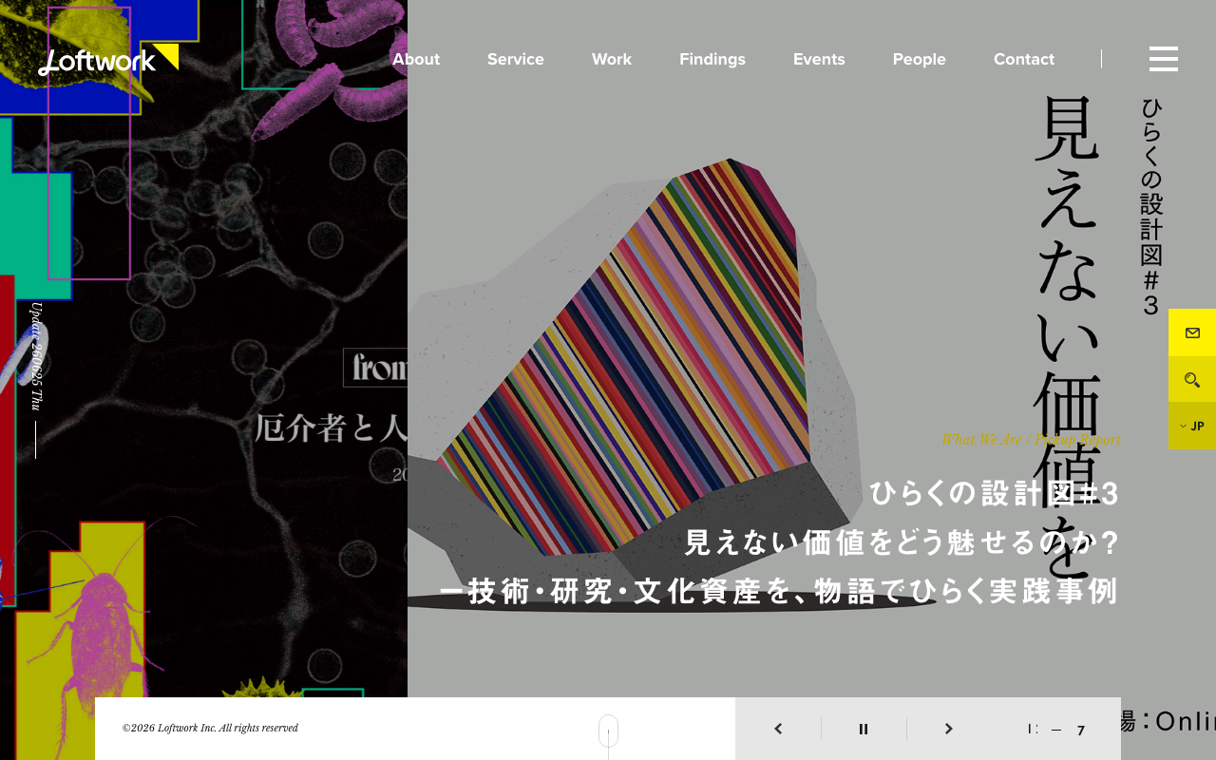Click the slide counter showing 7

click(x=1081, y=730)
